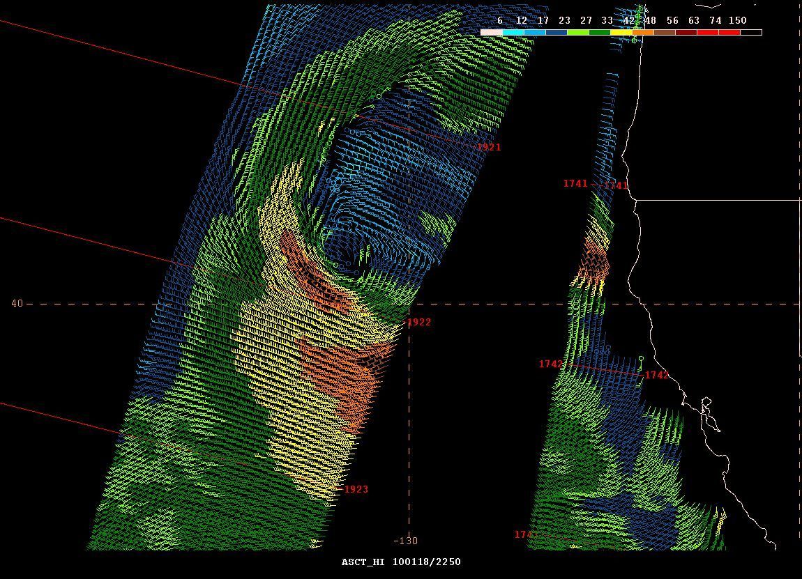This screenshot has width=802, height=579.
Task: Click the 1742 label nearest the coastline
Action: [657, 375]
